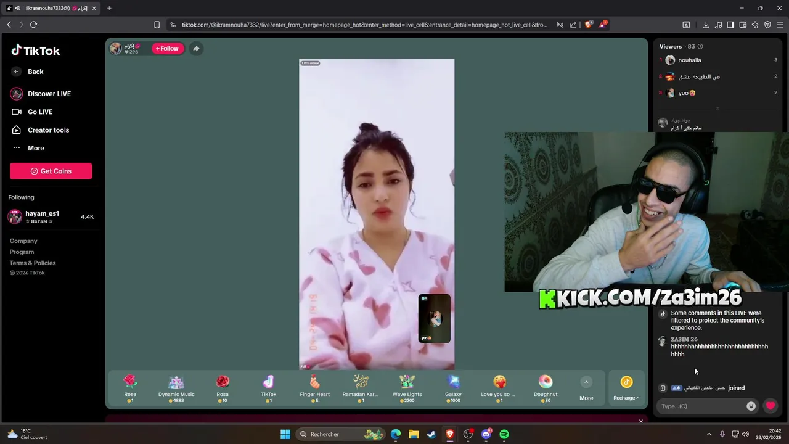Share page from address bar
789x444 pixels.
click(x=573, y=25)
